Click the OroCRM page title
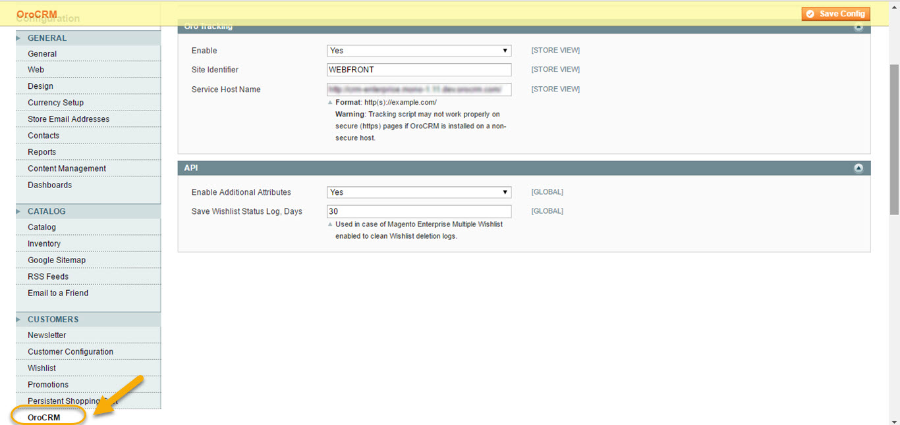 pyautogui.click(x=37, y=14)
